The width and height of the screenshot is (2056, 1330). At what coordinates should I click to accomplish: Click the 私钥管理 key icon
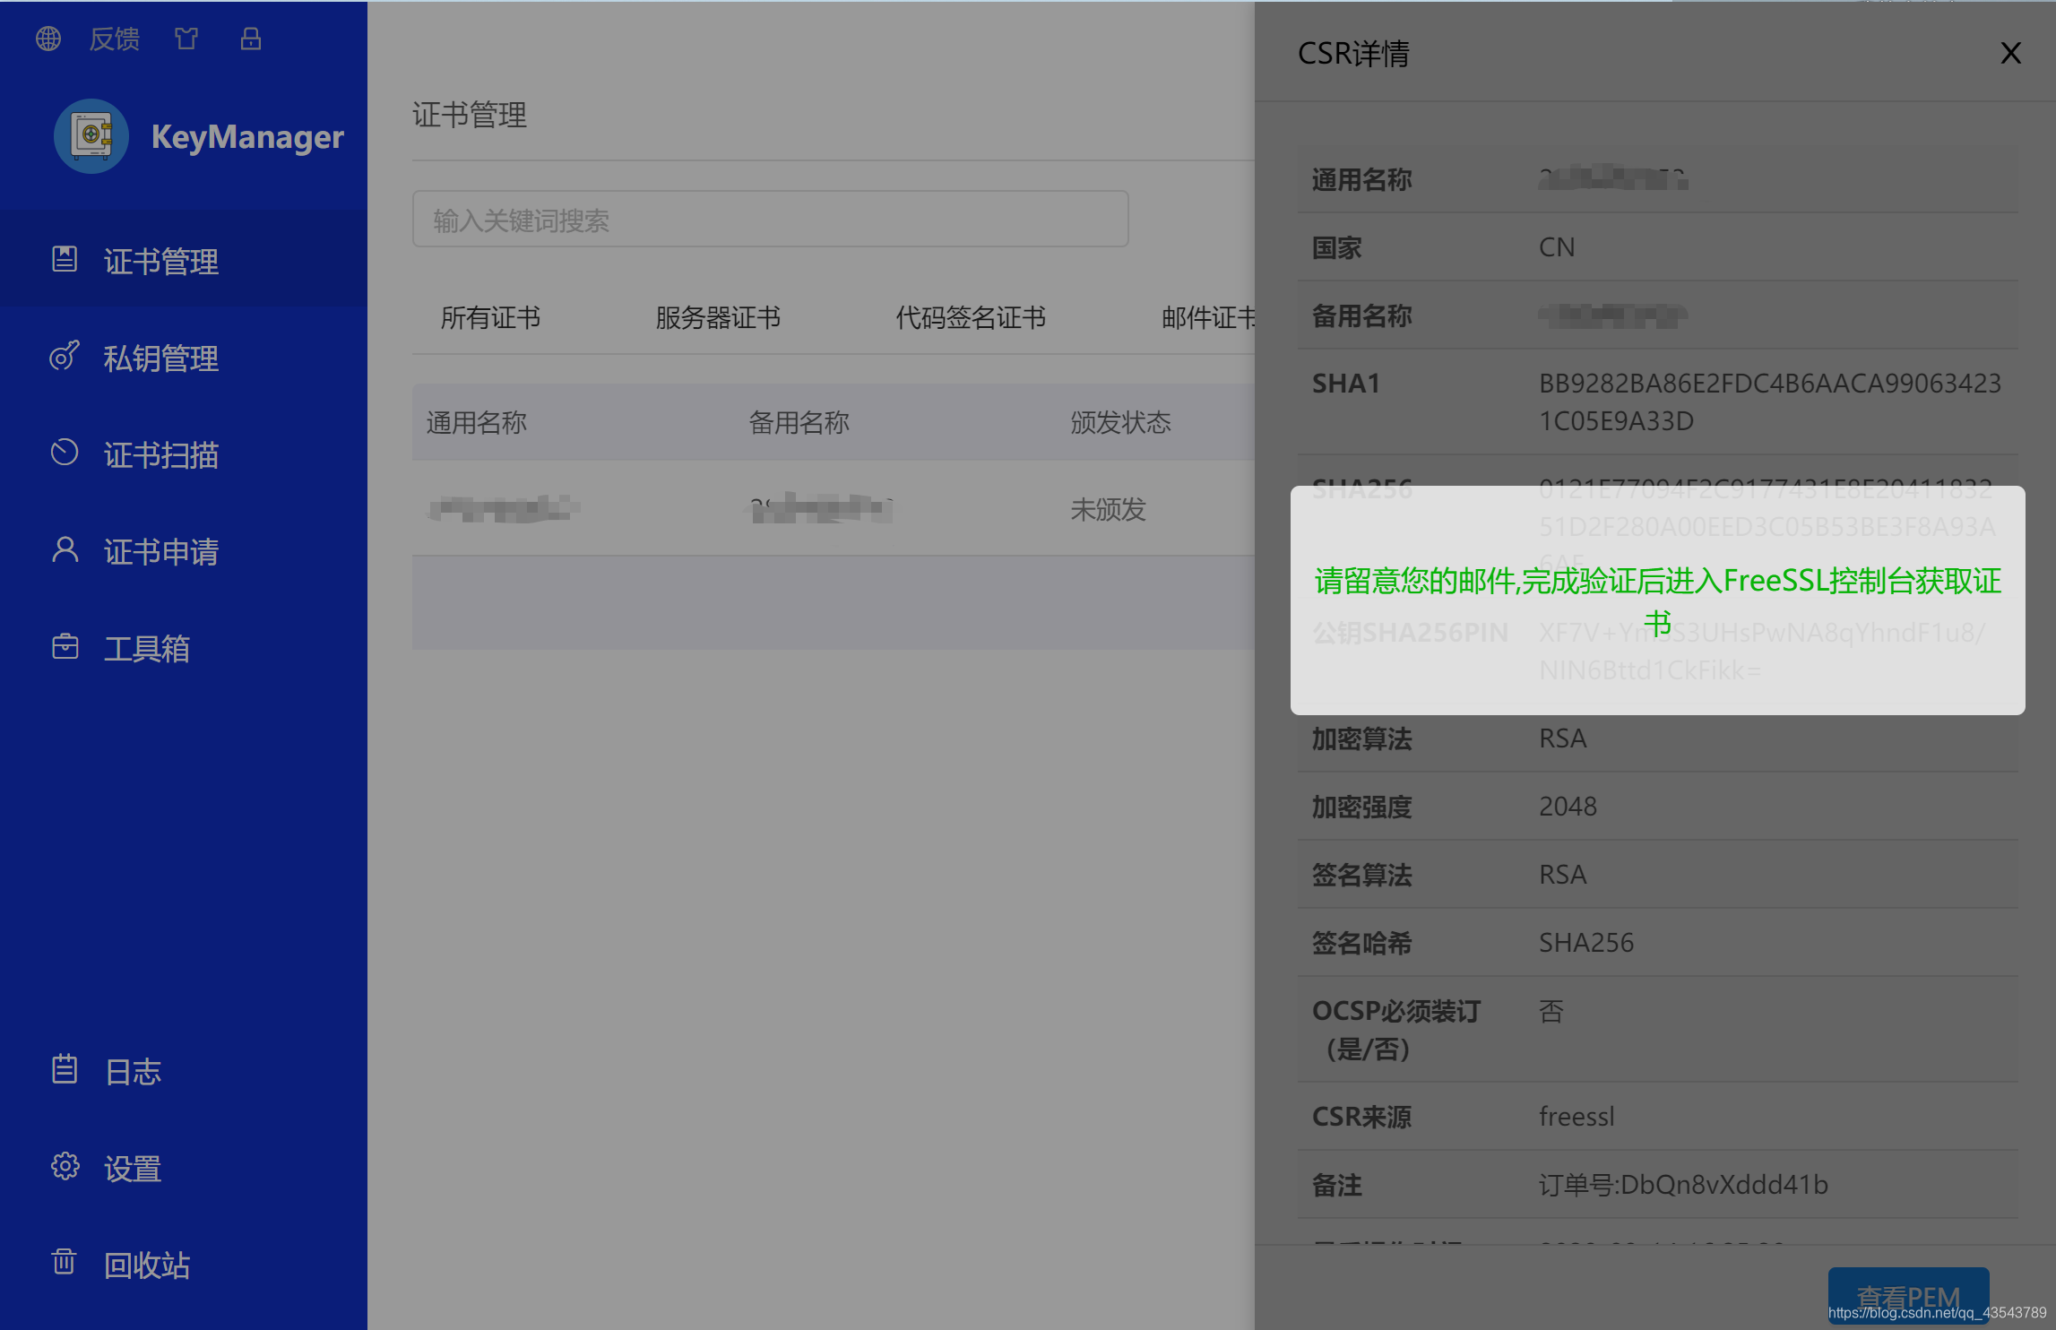tap(65, 357)
